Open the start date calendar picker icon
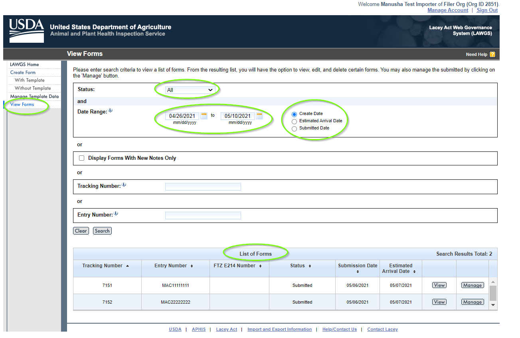 point(204,116)
